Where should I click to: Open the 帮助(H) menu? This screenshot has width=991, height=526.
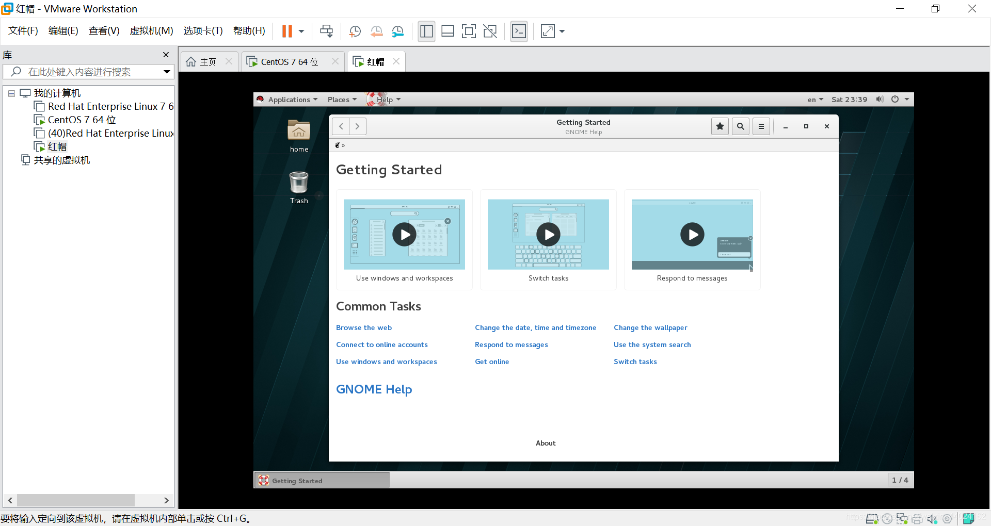[249, 31]
